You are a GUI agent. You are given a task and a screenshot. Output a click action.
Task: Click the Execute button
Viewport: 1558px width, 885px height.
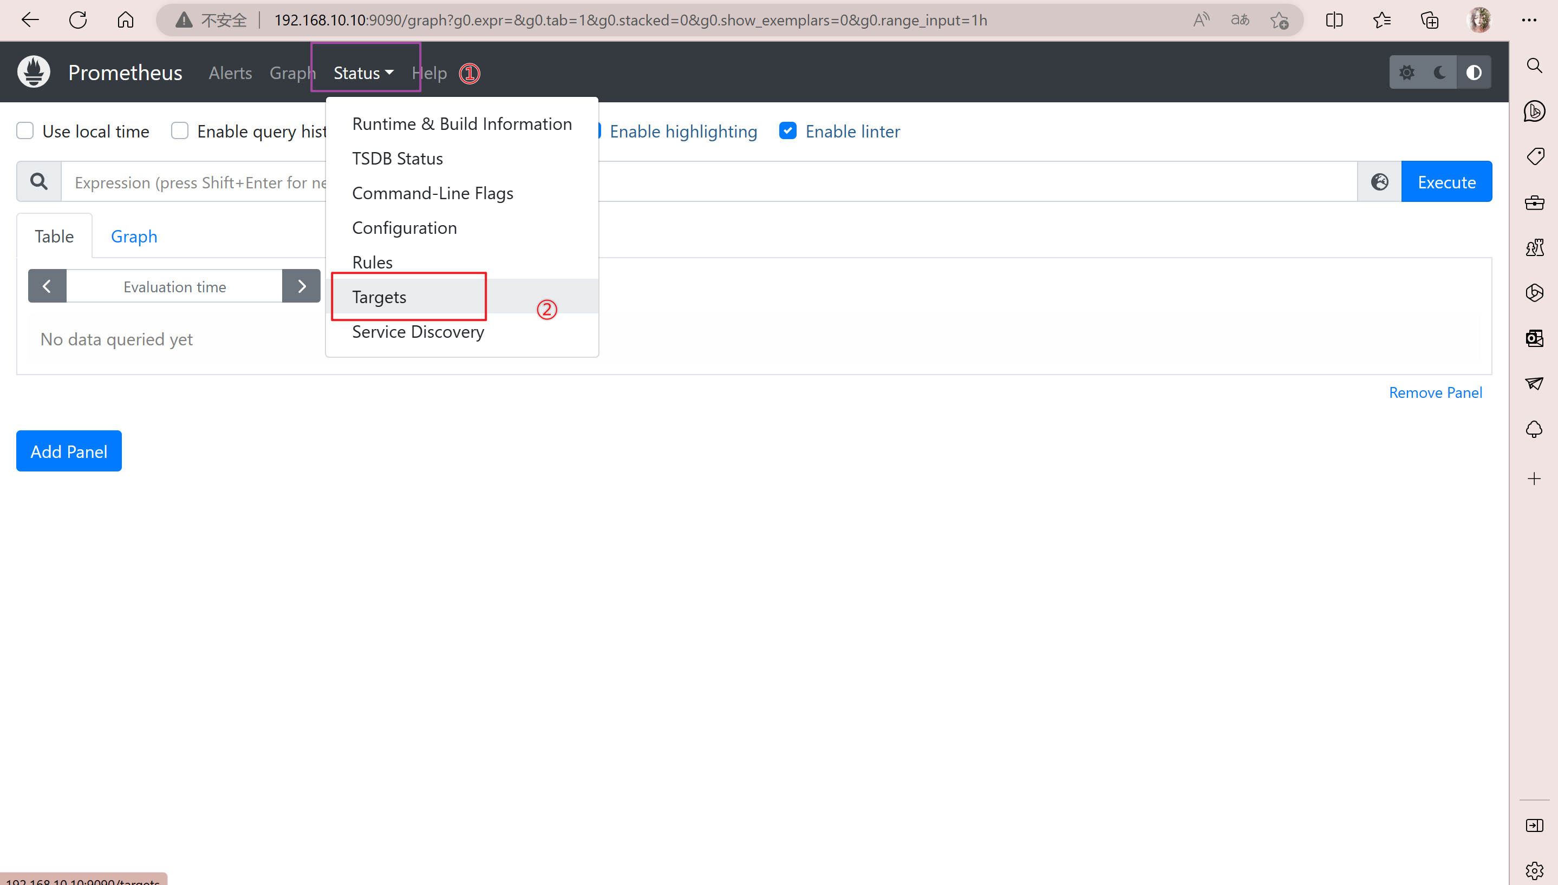coord(1447,182)
